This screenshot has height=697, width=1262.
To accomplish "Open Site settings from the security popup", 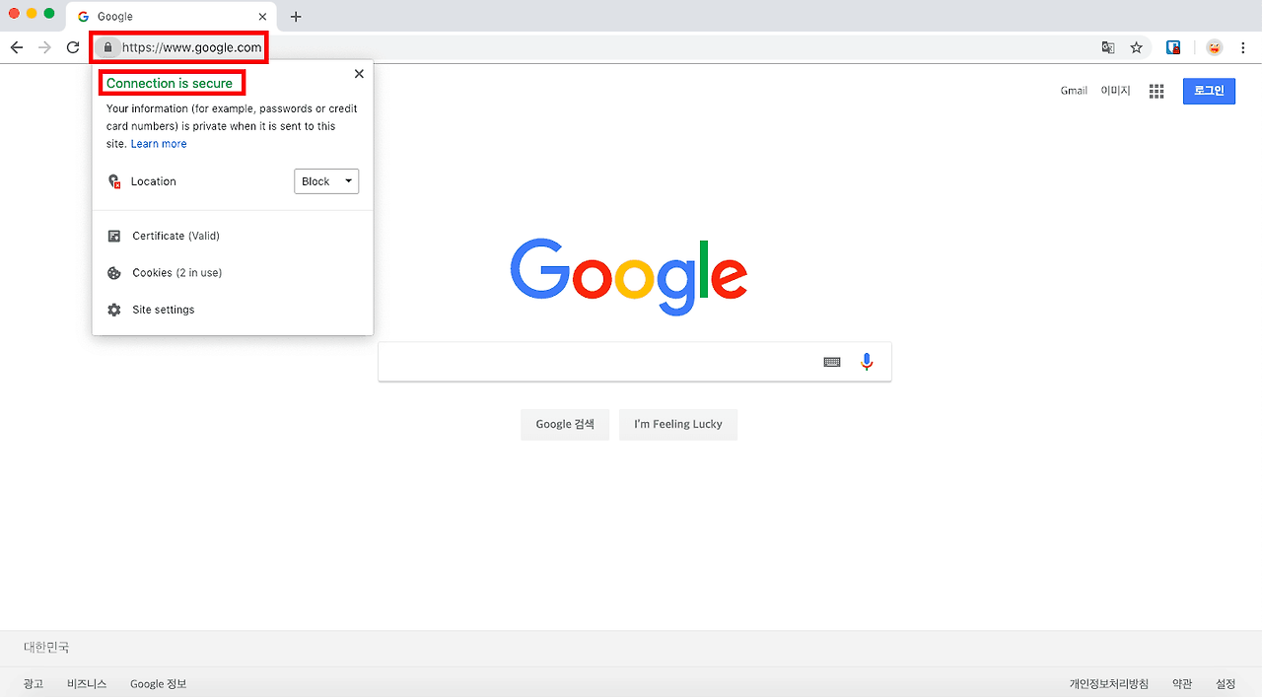I will [163, 309].
